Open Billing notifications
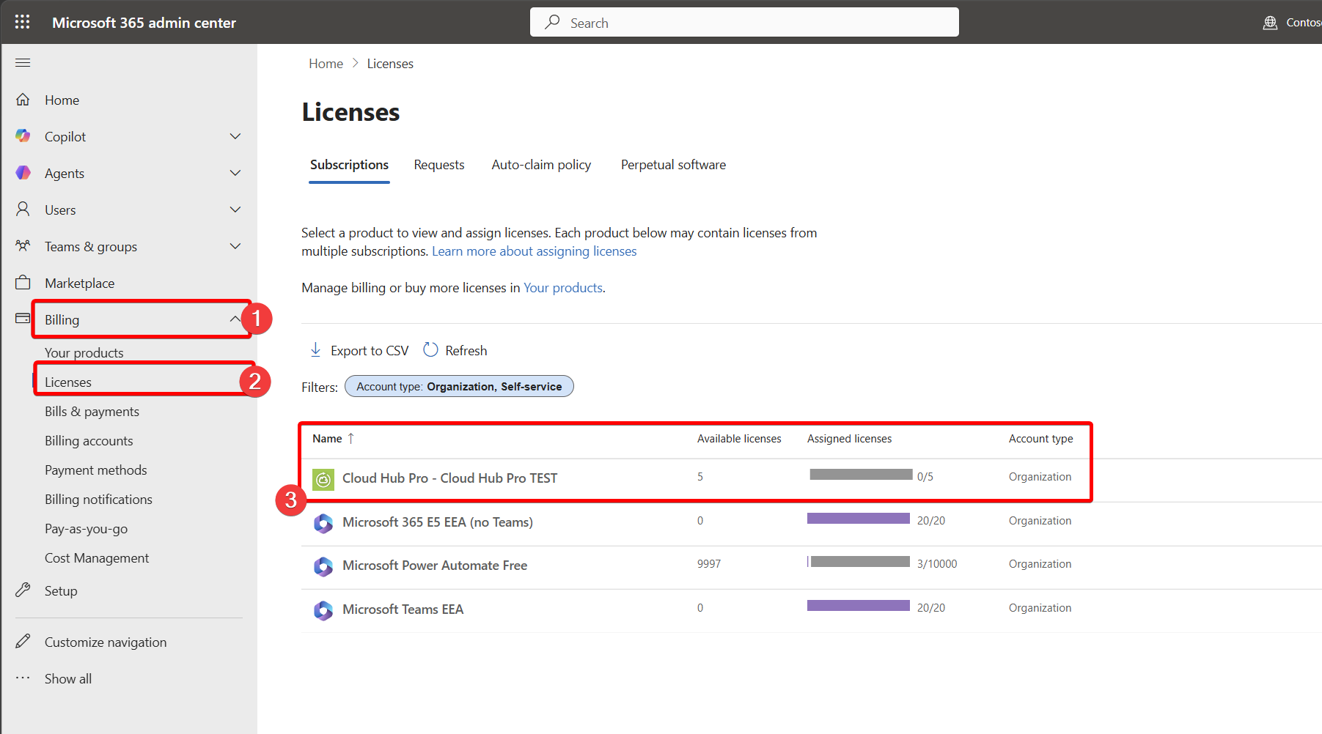This screenshot has width=1322, height=734. tap(98, 499)
